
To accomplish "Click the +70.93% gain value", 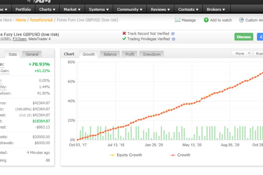I will click(x=39, y=64).
